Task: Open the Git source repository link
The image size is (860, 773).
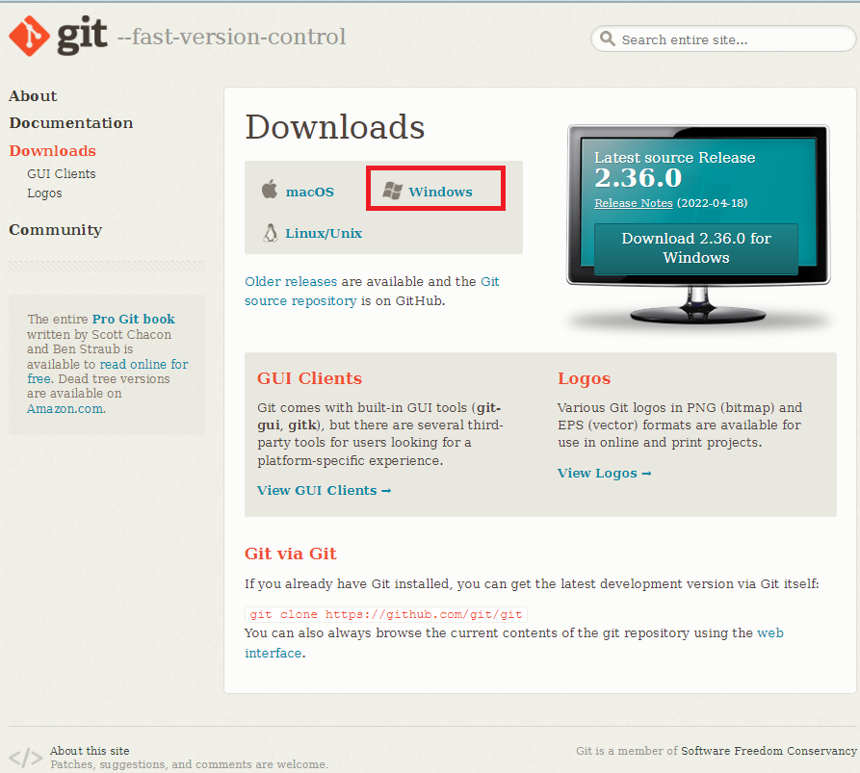Action: pyautogui.click(x=372, y=291)
